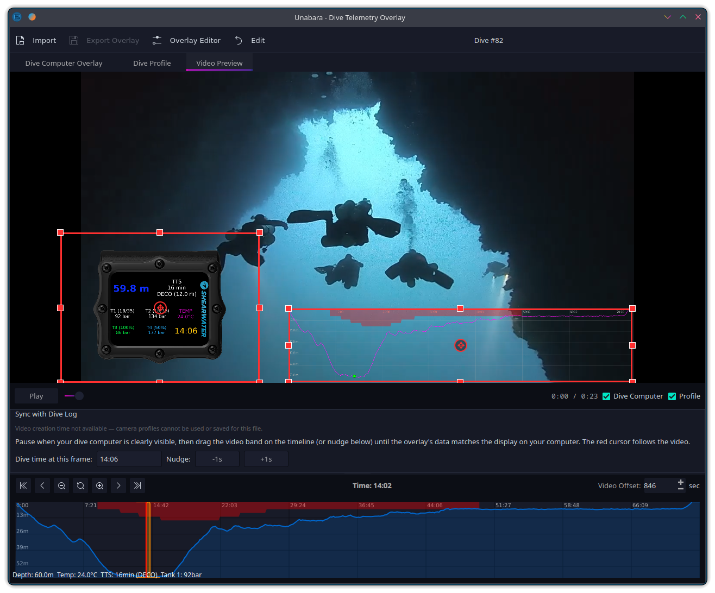Click the Dive time at this frame field
This screenshot has height=593, width=715.
click(129, 459)
